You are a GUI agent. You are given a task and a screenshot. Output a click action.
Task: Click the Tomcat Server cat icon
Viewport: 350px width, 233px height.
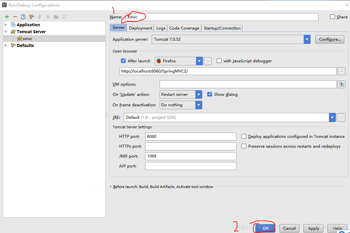(x=13, y=32)
